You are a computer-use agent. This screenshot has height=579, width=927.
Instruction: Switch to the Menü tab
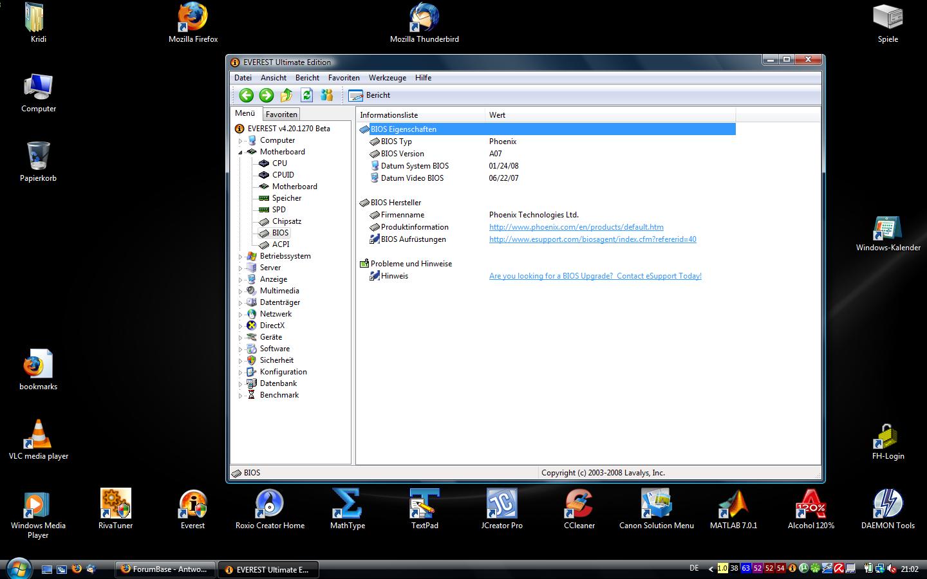pos(245,113)
